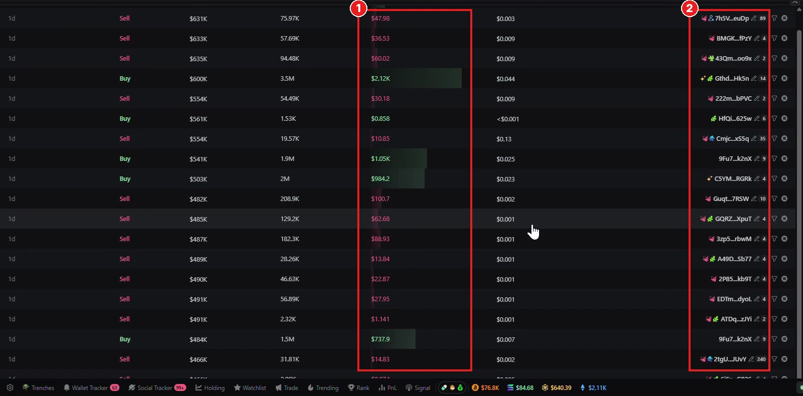Open settings gear in bottom bar

(x=10, y=387)
